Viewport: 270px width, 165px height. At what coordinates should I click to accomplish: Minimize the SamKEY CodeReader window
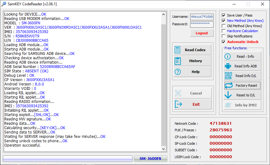click(234, 4)
